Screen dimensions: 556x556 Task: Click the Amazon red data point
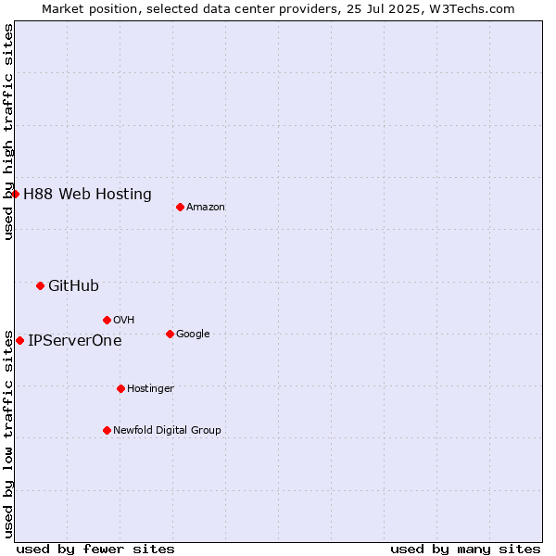[180, 207]
